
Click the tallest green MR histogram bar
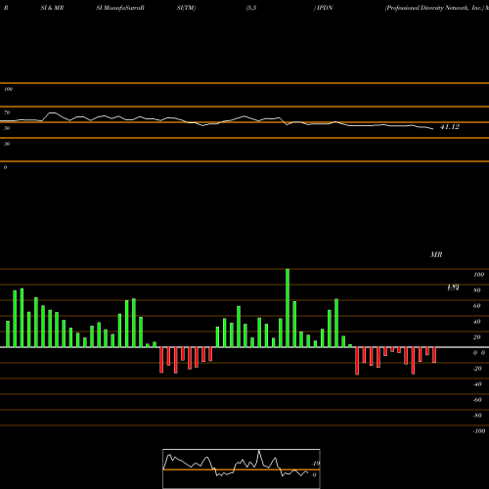pos(288,308)
